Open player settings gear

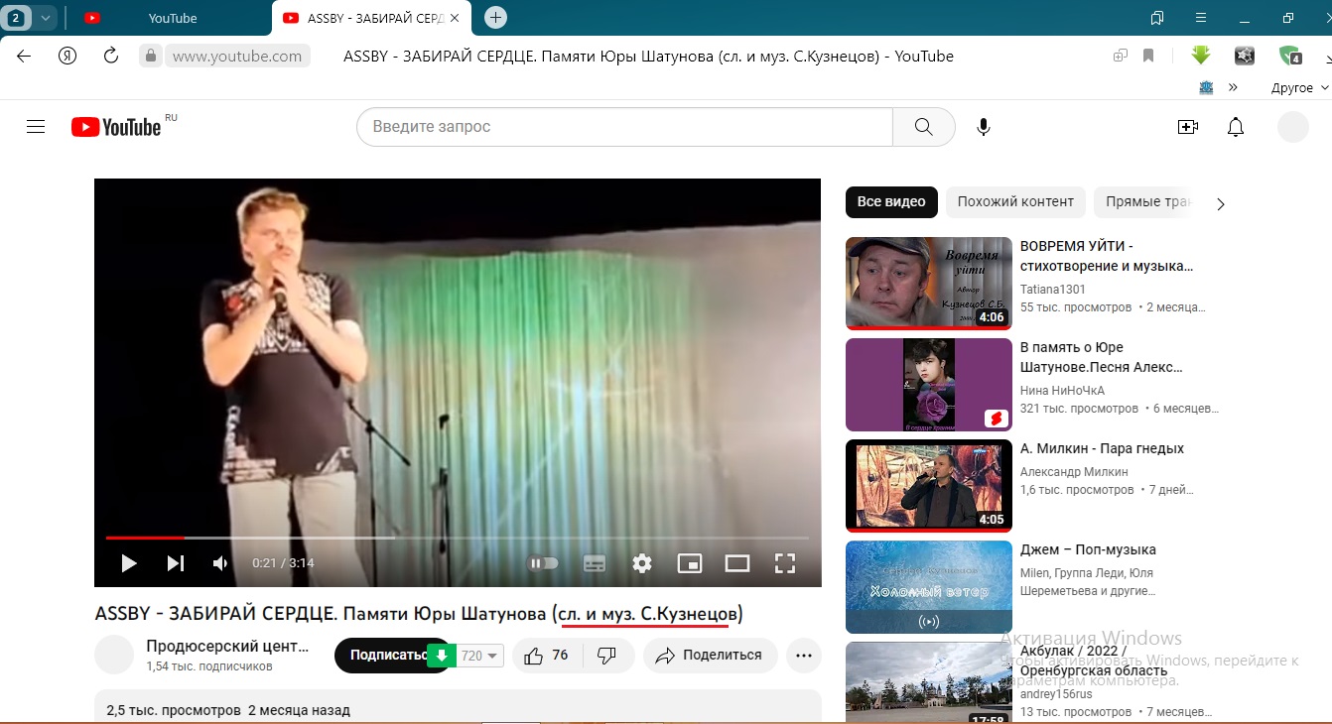(642, 563)
